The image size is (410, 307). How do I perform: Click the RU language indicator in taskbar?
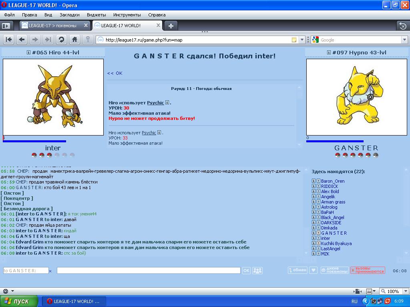click(354, 301)
